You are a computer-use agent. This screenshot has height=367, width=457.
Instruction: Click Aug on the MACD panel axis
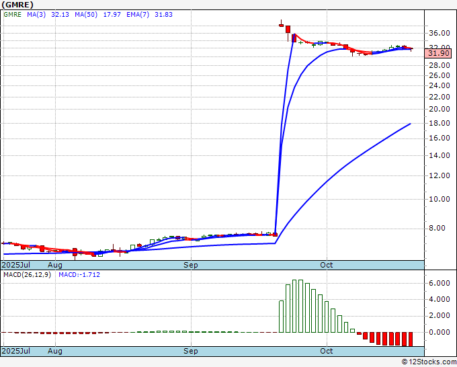(55, 351)
